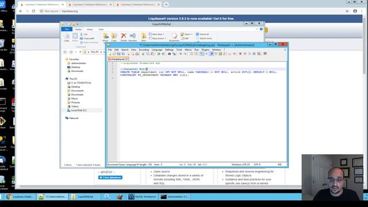Viewport: 368px width, 207px height.
Task: Click Zoom Out icon in Notepad++ toolbar
Action: (185, 53)
